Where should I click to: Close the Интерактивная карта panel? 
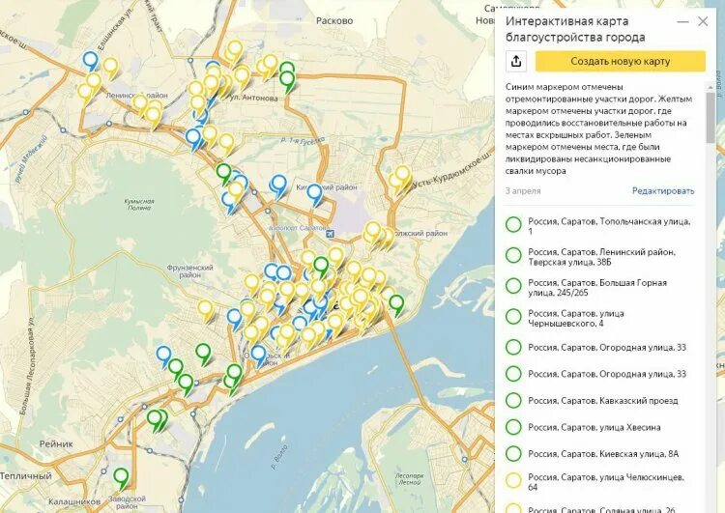[703, 21]
